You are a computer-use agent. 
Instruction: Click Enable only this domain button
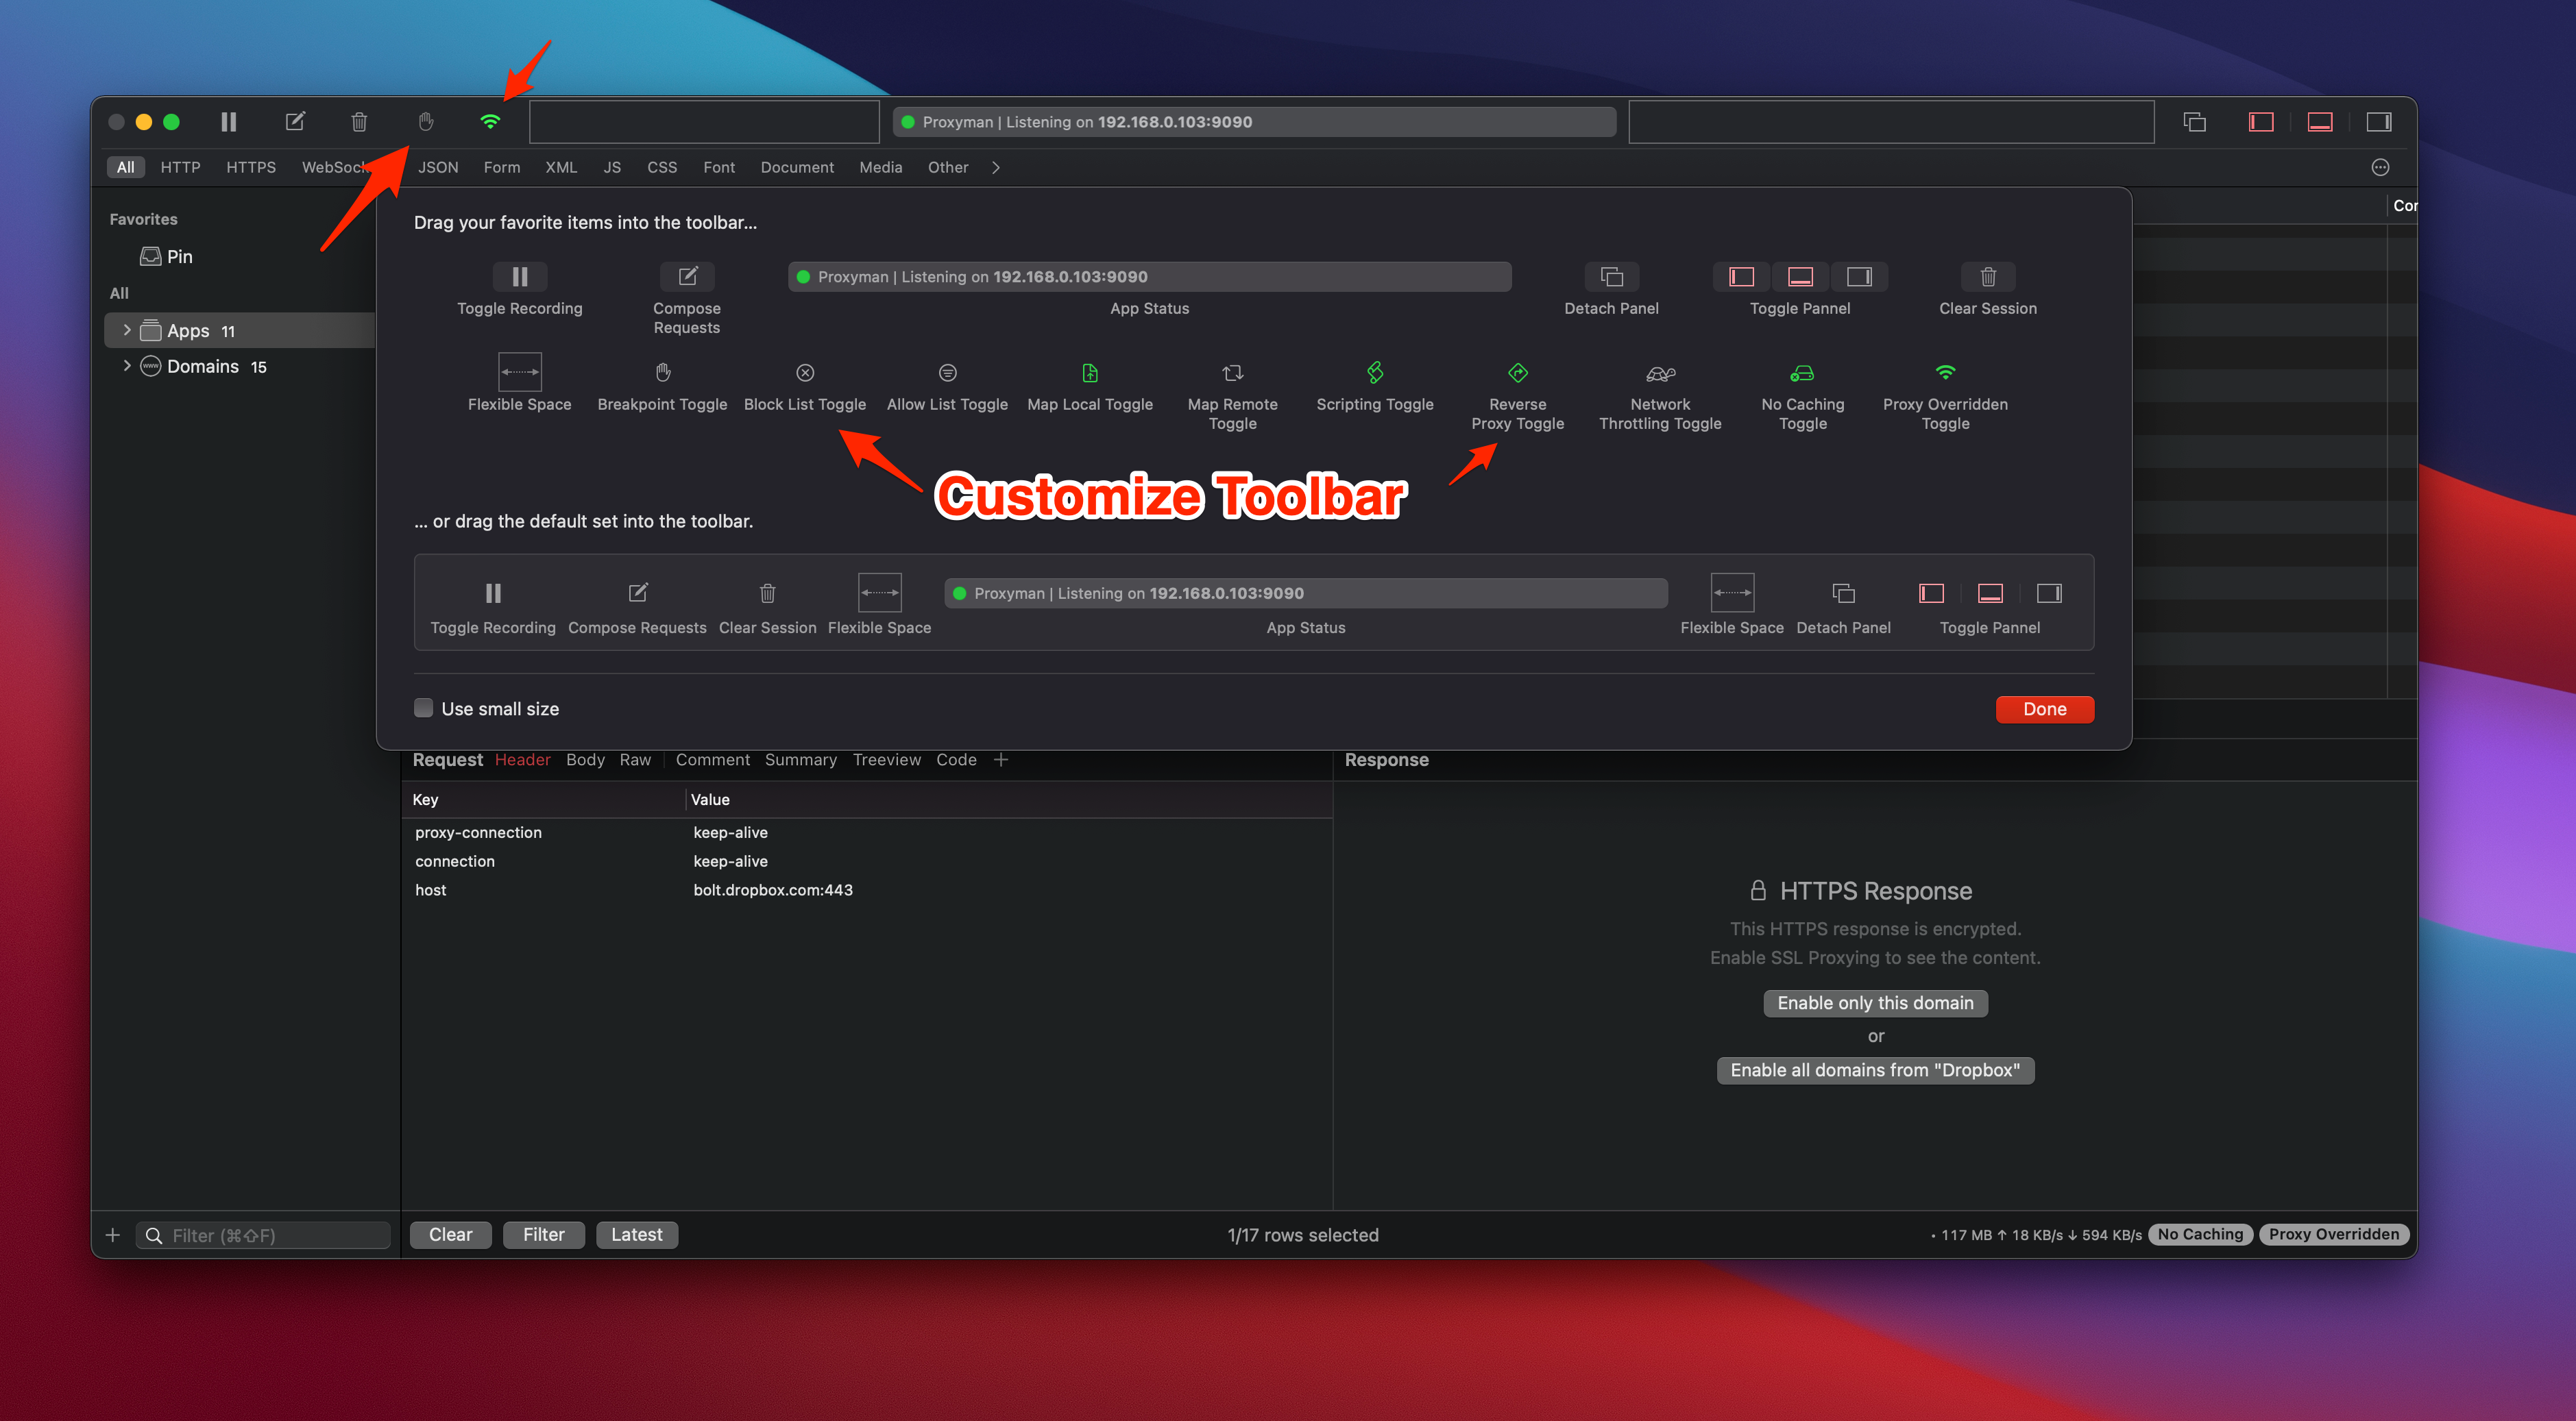click(1875, 1002)
